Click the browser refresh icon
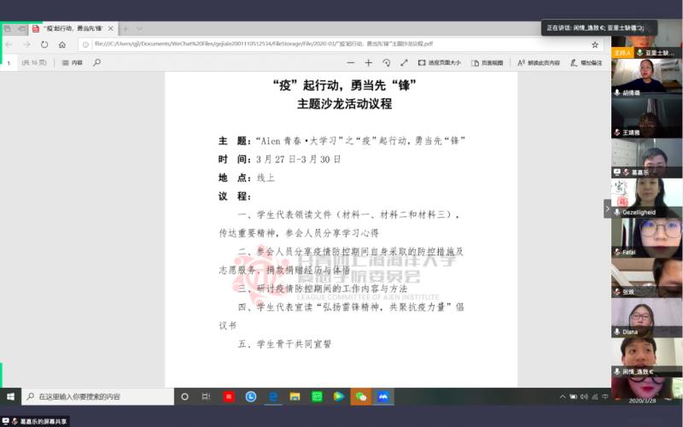 pyautogui.click(x=44, y=44)
